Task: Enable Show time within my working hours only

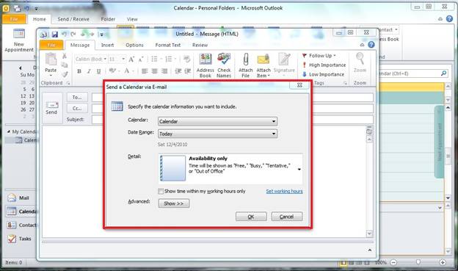Action: point(161,191)
